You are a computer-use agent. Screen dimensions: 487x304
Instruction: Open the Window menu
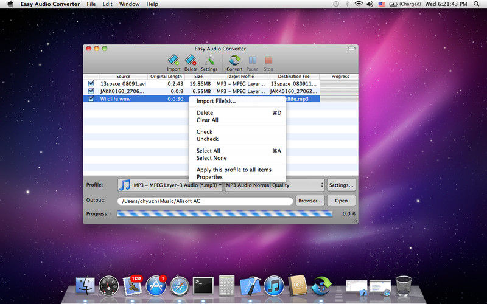pyautogui.click(x=129, y=4)
